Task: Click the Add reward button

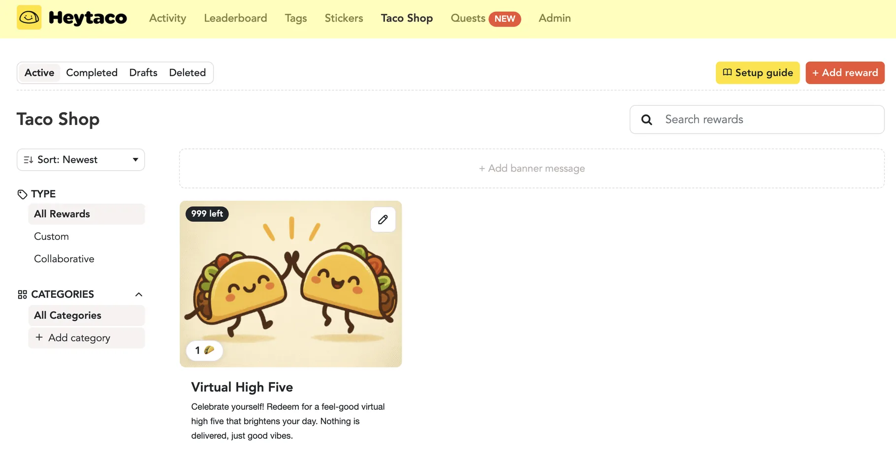Action: 845,73
